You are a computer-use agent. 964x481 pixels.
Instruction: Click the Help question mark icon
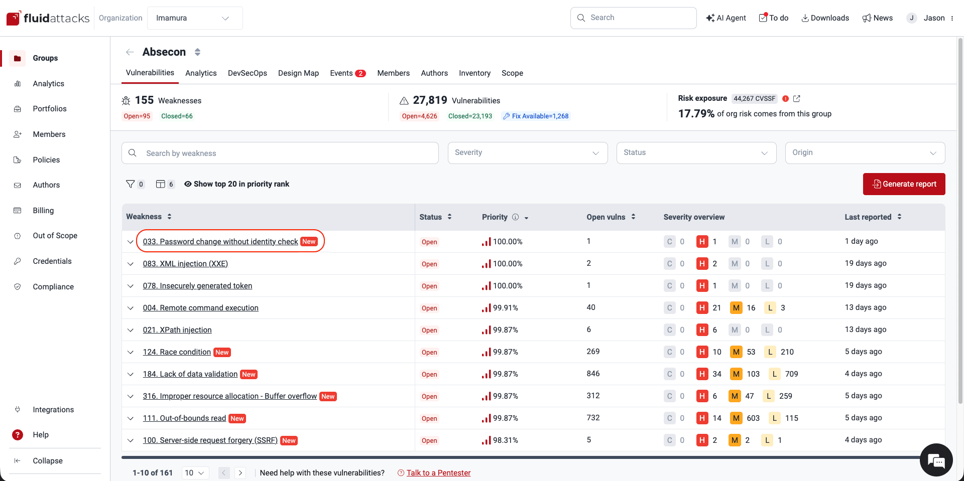click(x=18, y=434)
